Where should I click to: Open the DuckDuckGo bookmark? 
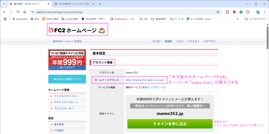click(x=123, y=19)
